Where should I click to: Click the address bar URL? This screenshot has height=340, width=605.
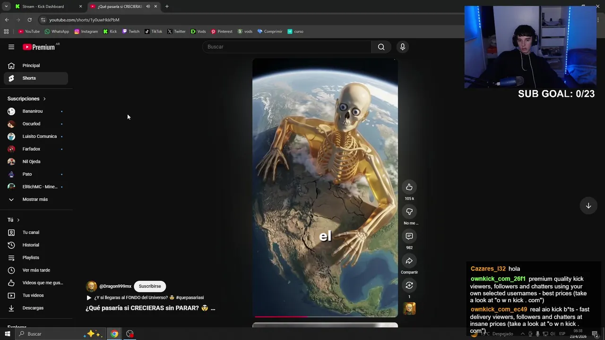pos(84,20)
